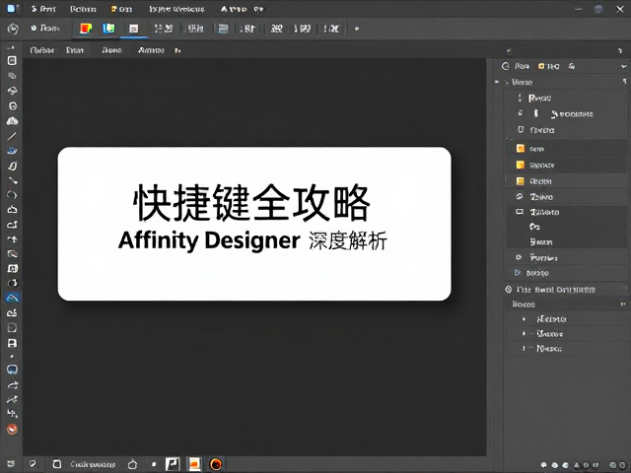Click the blue rounded screen icon in left toolbar
Image resolution: width=631 pixels, height=473 pixels.
pos(12,370)
